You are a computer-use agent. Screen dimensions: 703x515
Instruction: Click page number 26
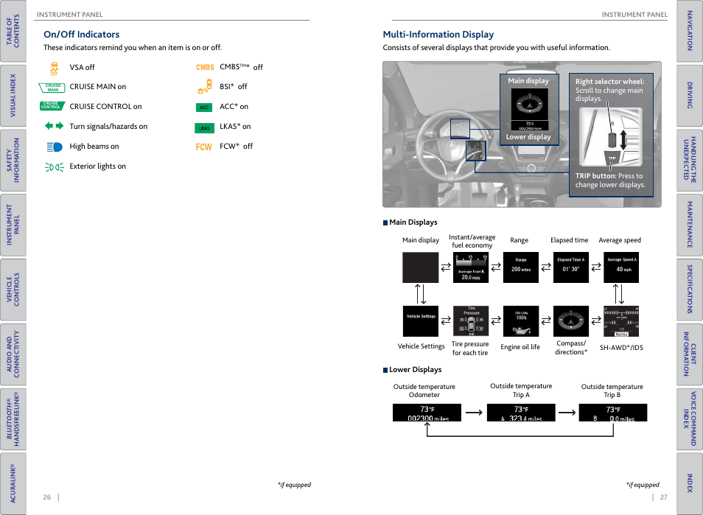pos(47,497)
